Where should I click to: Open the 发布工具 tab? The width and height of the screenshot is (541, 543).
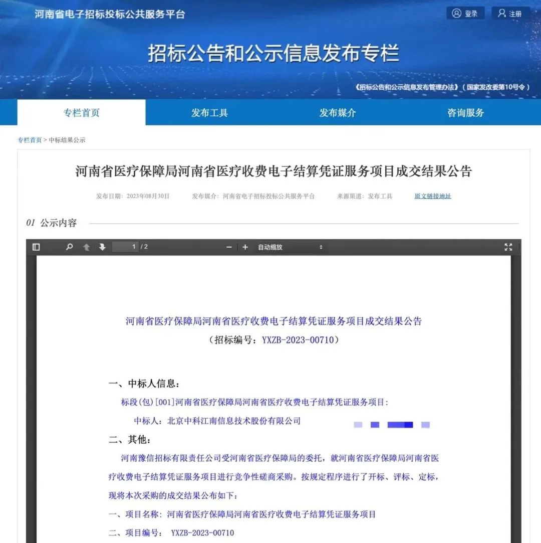pos(209,112)
